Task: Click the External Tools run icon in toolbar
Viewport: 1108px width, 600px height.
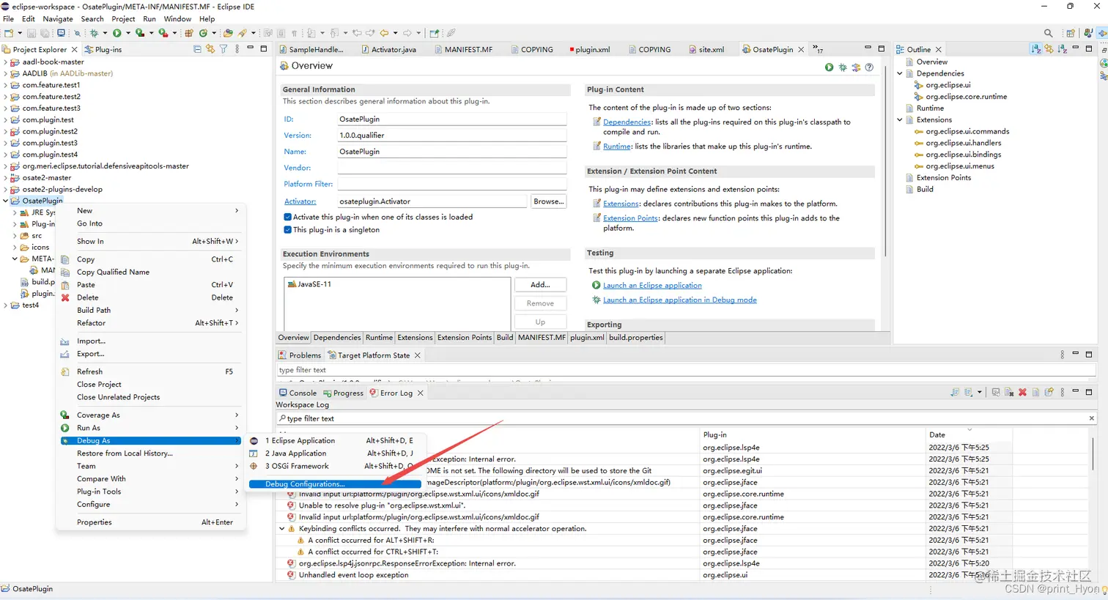Action: [163, 33]
